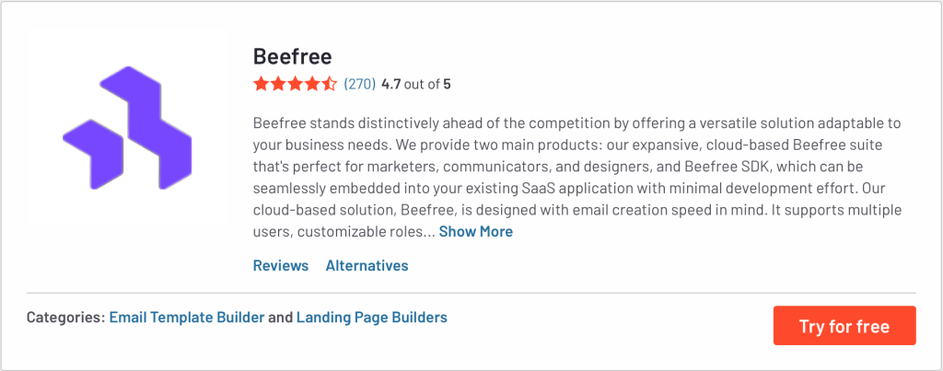Open the (270) review count link

(359, 84)
